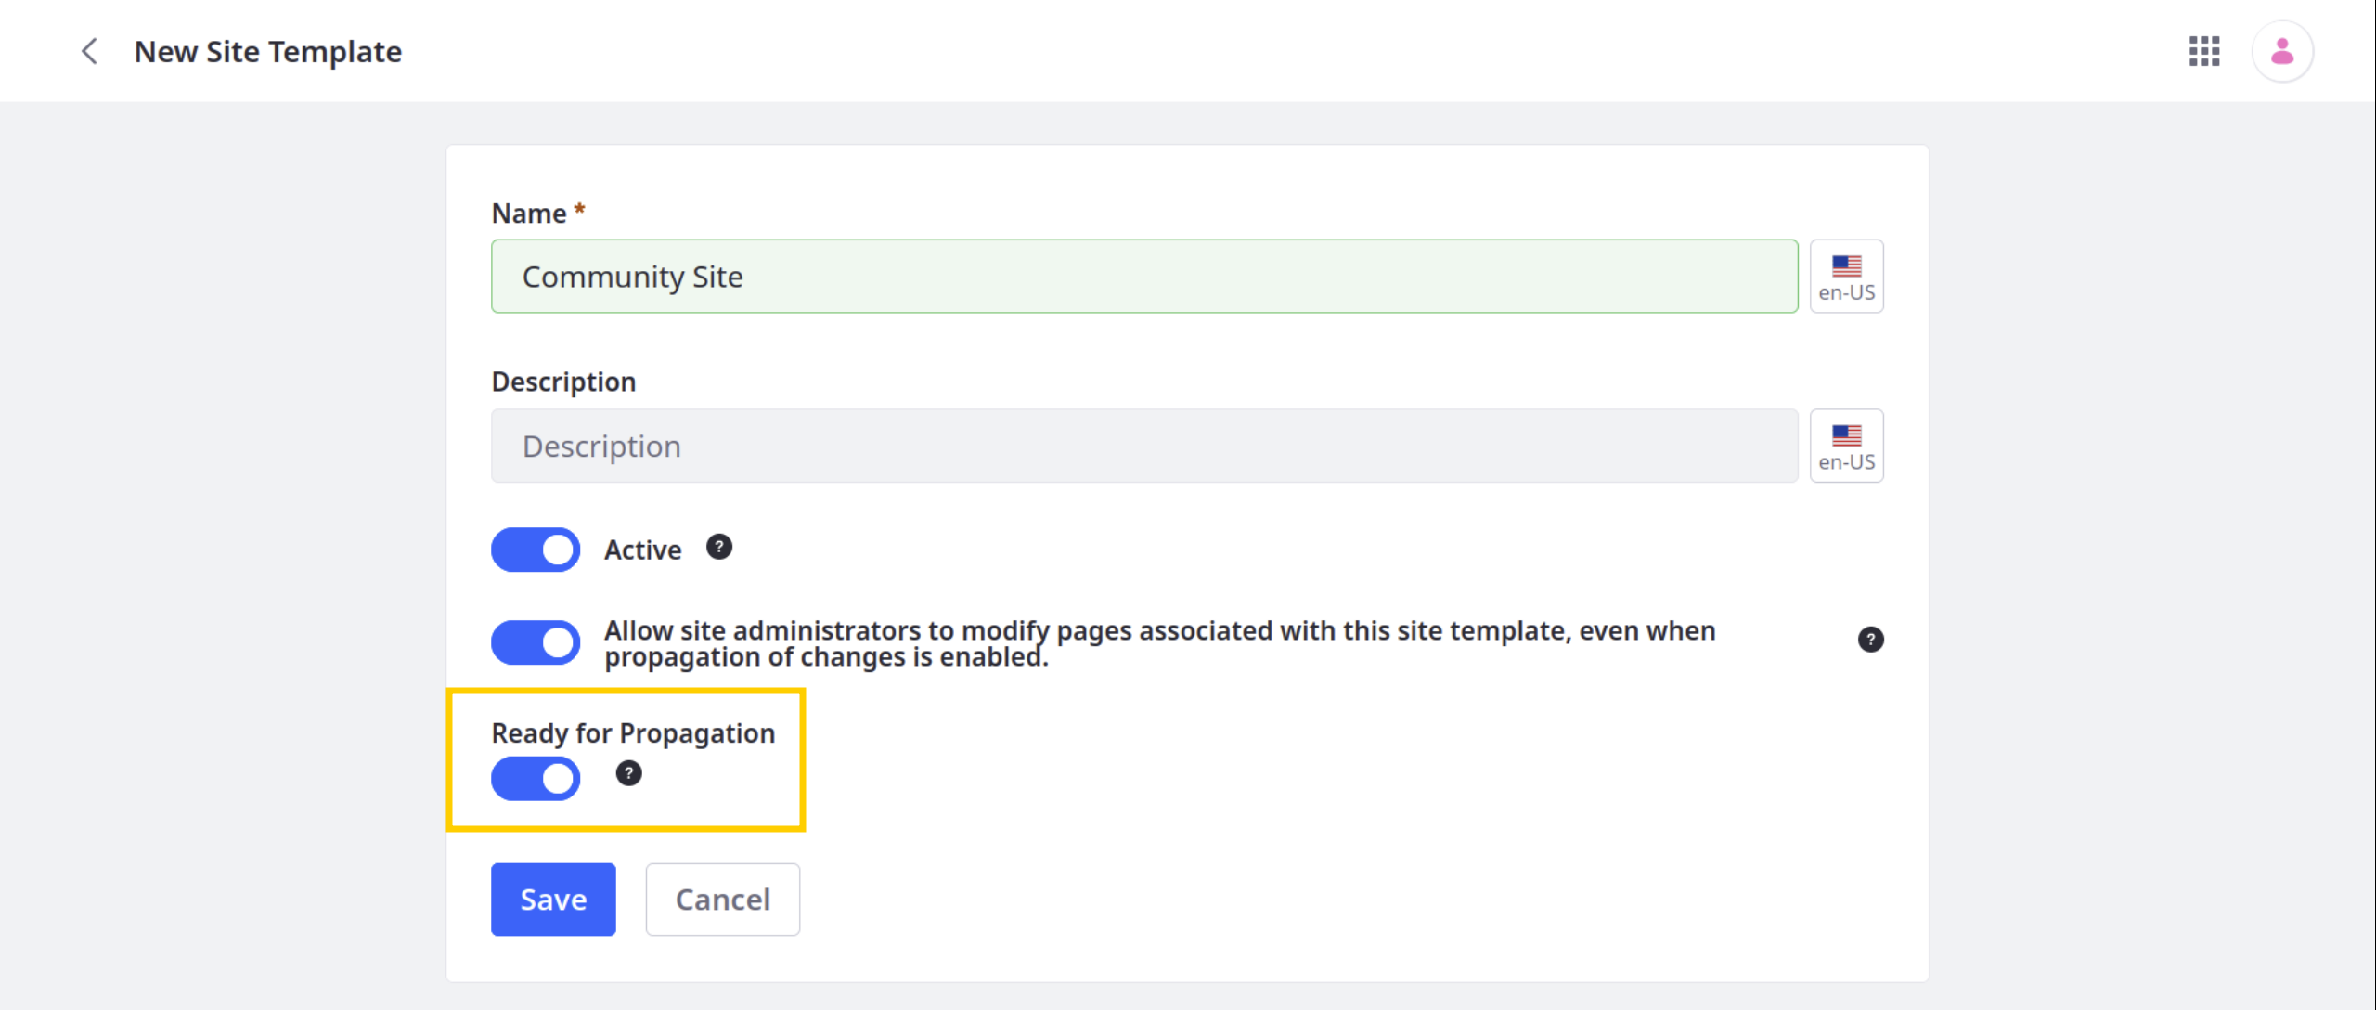Select the Community Site name text field
Screen dimensions: 2376x1010
(1145, 276)
